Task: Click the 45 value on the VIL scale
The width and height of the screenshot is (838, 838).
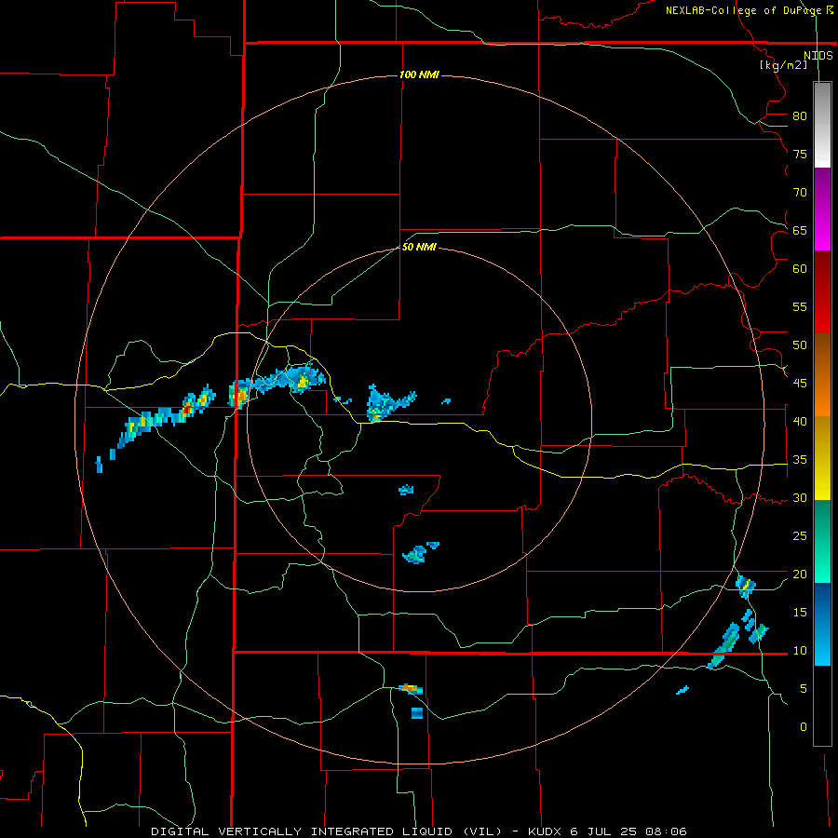Action: (800, 384)
